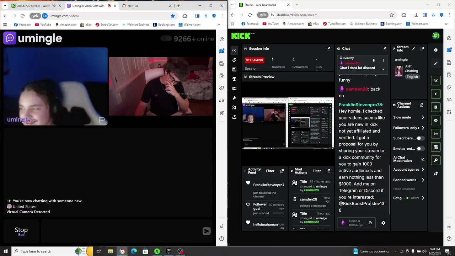Open the Kick sidebar analytics bar-chart icon
This screenshot has height=256, width=455.
[x=234, y=69]
